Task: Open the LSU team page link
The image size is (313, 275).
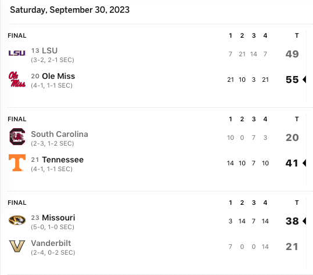Action: (50, 50)
